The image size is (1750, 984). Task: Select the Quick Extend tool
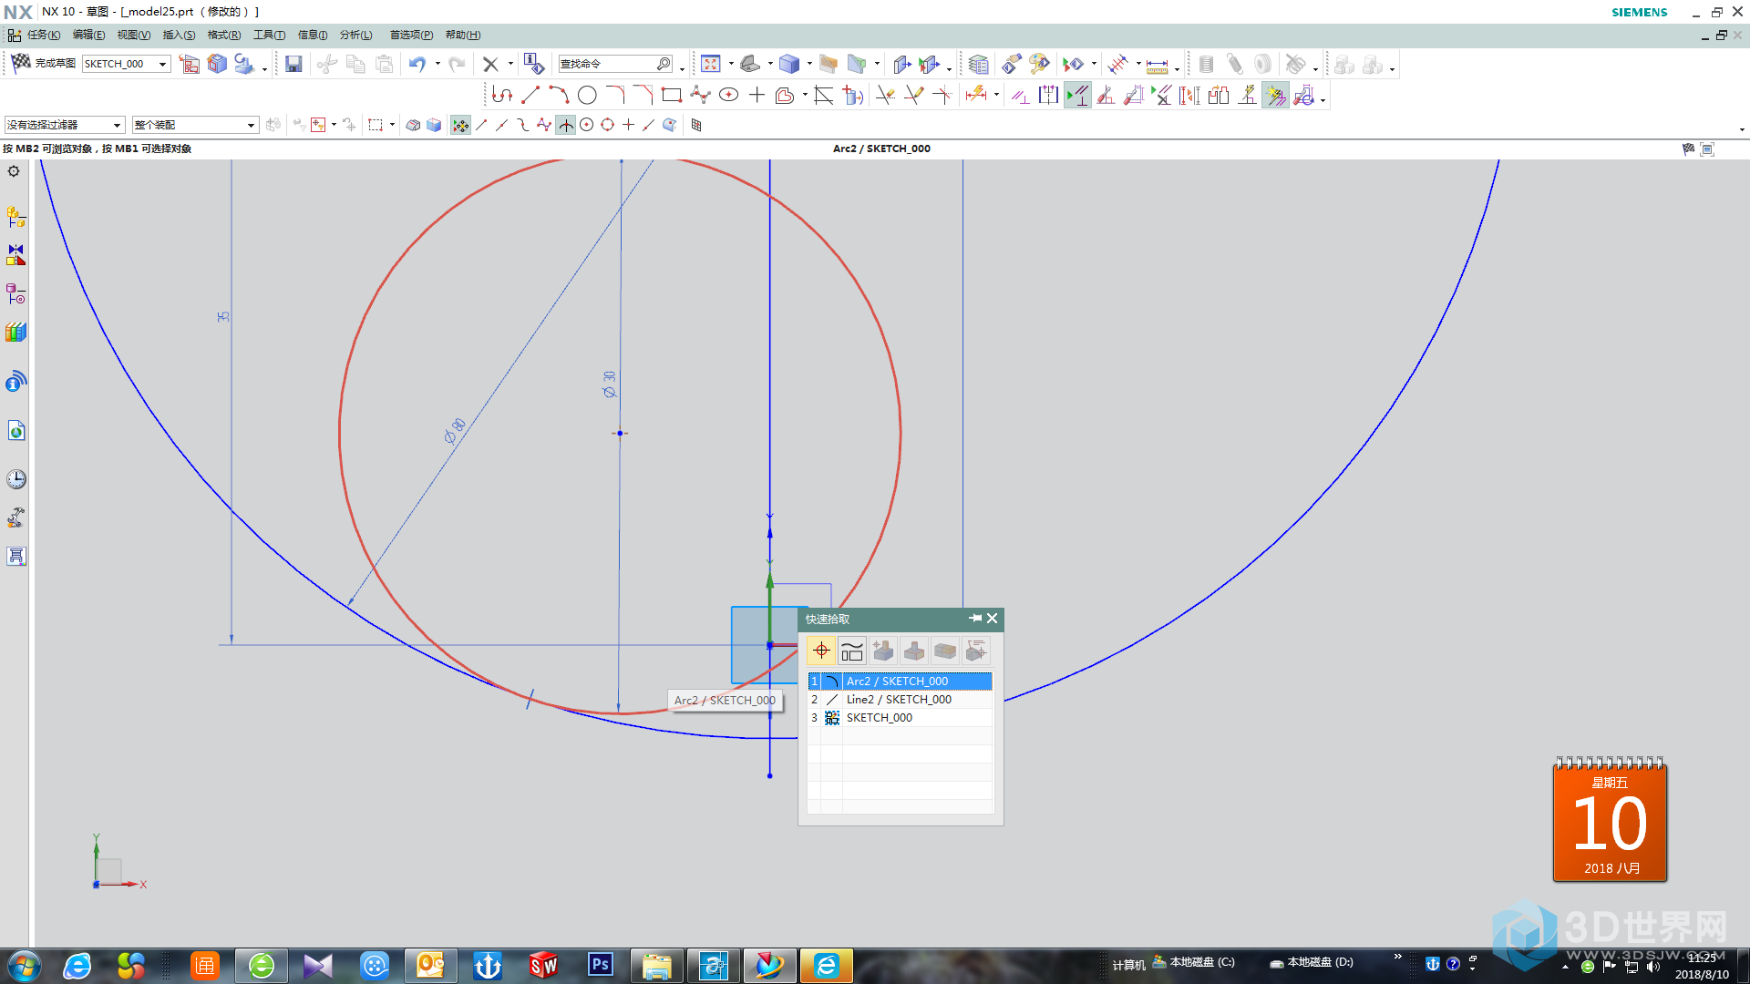coord(913,95)
